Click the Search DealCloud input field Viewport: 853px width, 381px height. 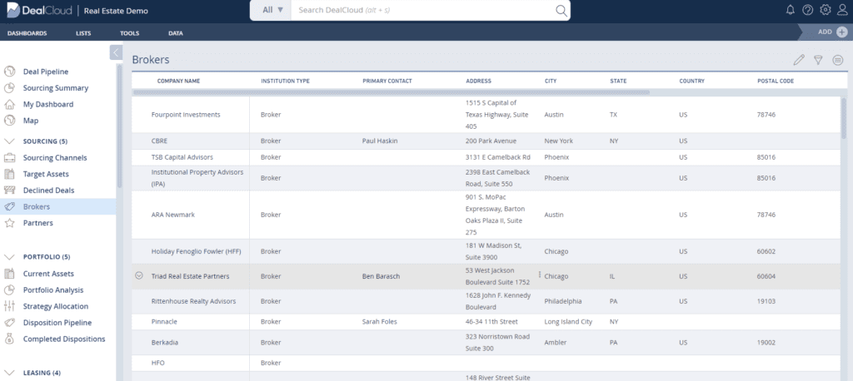click(424, 10)
